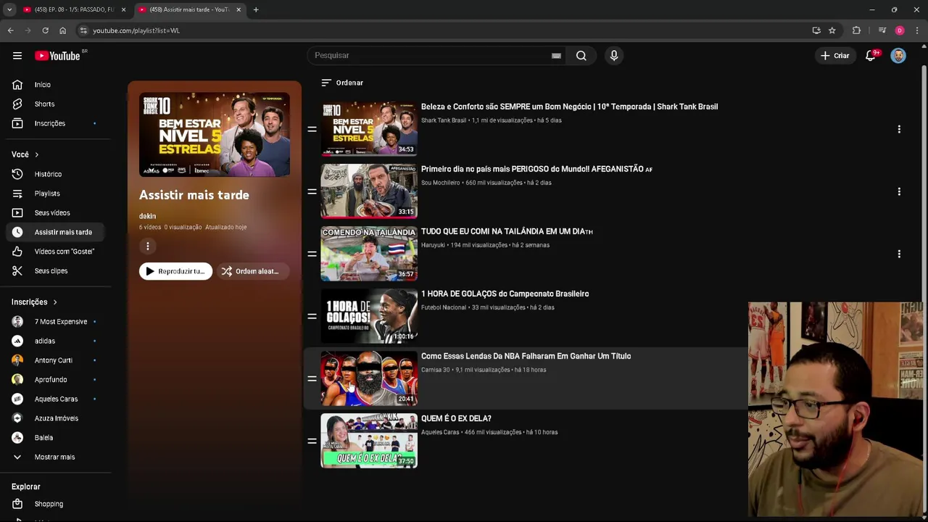
Task: Click the Criar button
Action: click(834, 56)
